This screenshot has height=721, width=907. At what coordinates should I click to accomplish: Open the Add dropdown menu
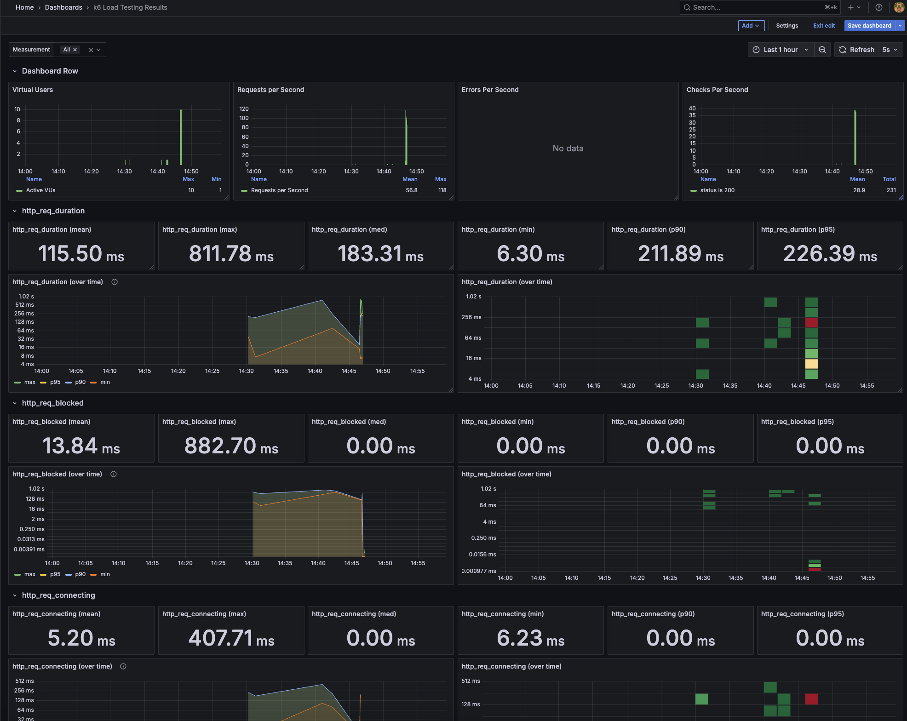coord(751,26)
